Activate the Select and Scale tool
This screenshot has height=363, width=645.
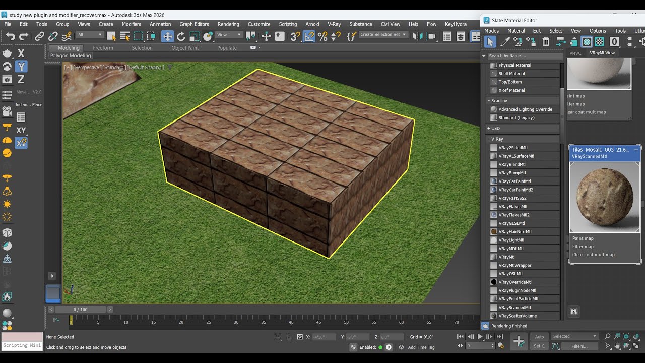click(194, 36)
